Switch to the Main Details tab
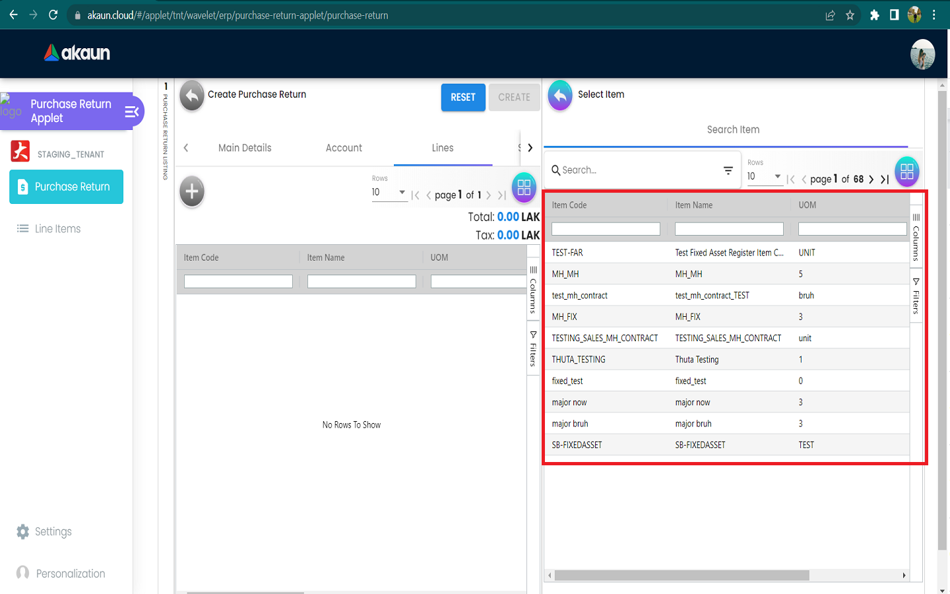The width and height of the screenshot is (950, 594). coord(245,148)
